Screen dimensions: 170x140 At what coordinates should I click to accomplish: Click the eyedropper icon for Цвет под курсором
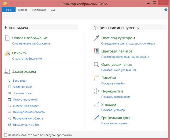point(96,39)
